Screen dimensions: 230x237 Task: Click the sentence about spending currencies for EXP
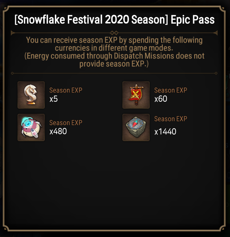[x=114, y=44]
